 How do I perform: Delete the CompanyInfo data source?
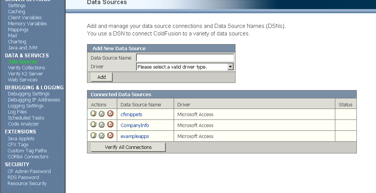[x=110, y=124]
